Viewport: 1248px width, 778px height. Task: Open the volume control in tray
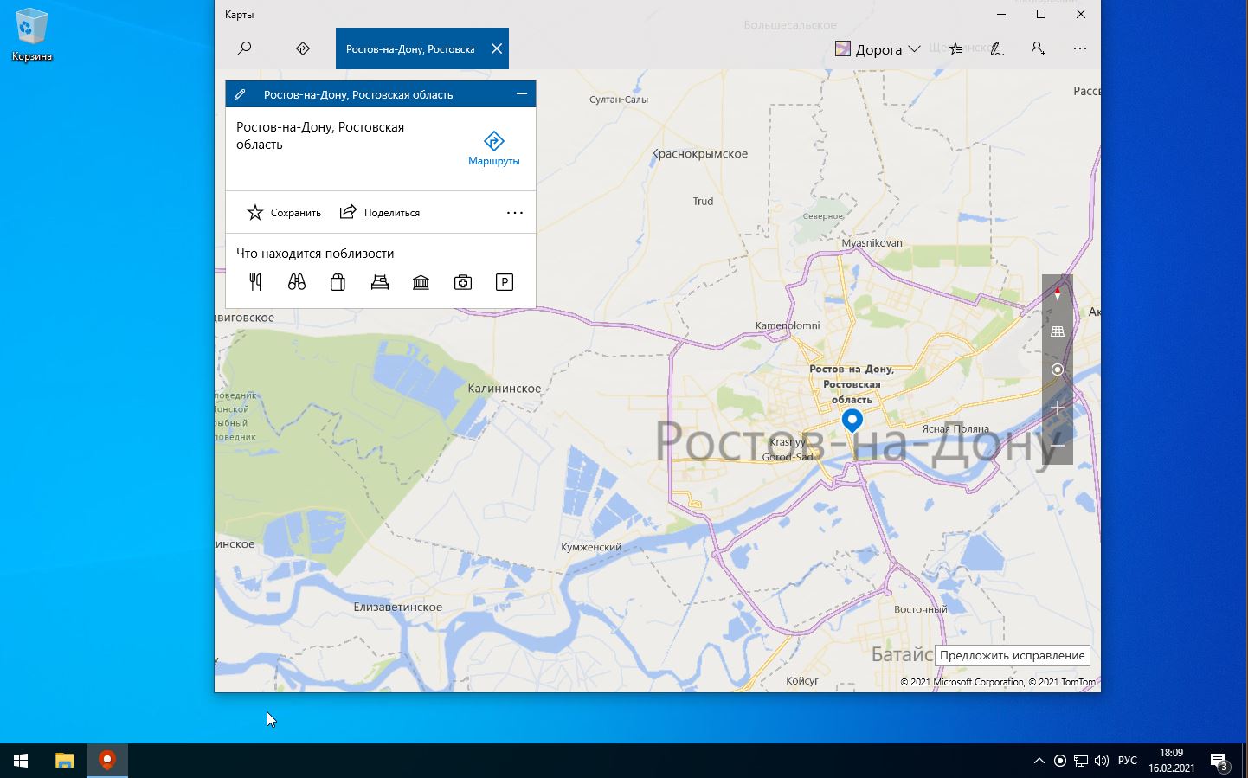coord(1102,761)
